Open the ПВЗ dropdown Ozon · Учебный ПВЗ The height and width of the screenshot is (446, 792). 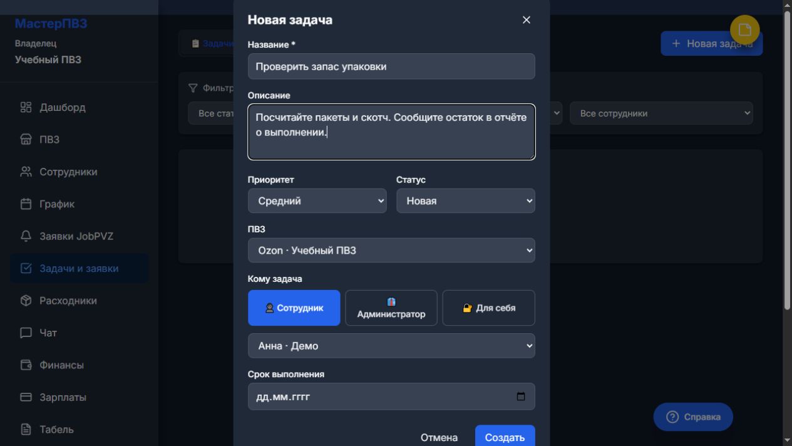391,251
